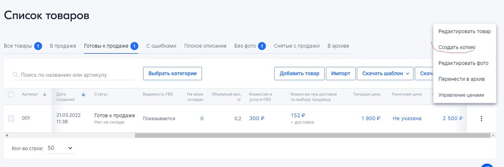Click the Текущая цена column header
The image size is (504, 167).
point(367,94)
